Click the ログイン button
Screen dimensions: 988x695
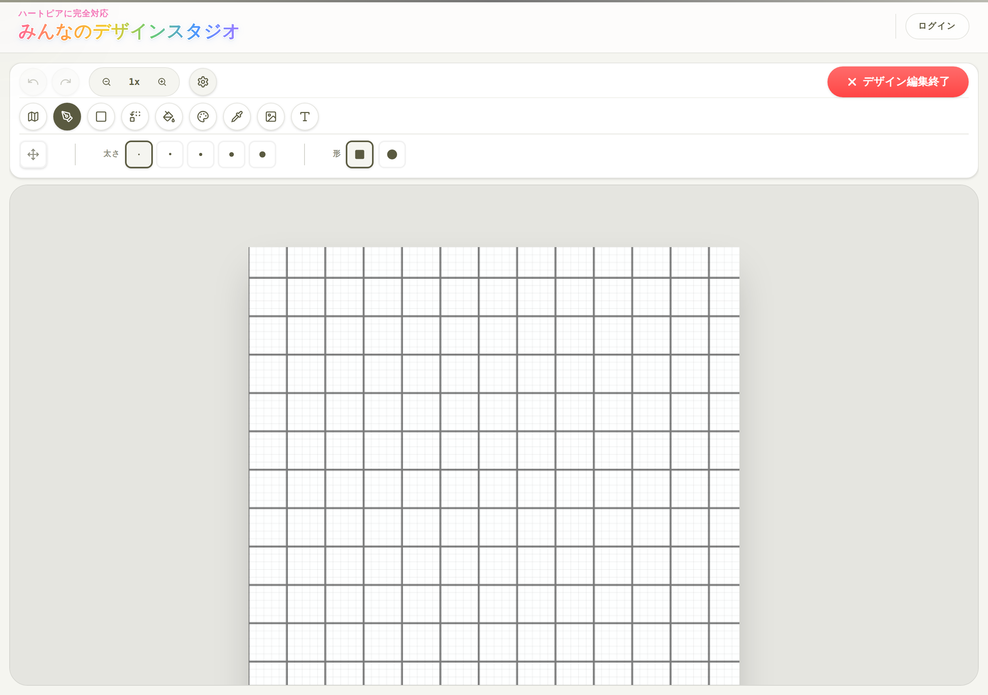coord(937,26)
